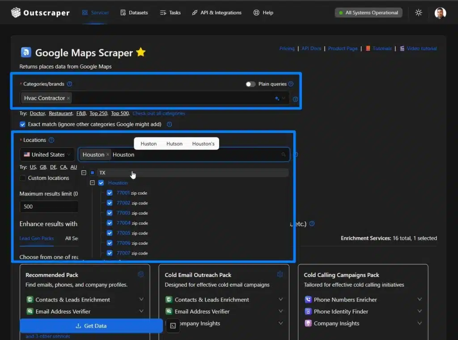Open the API Docs link
458x340 pixels.
coord(311,48)
